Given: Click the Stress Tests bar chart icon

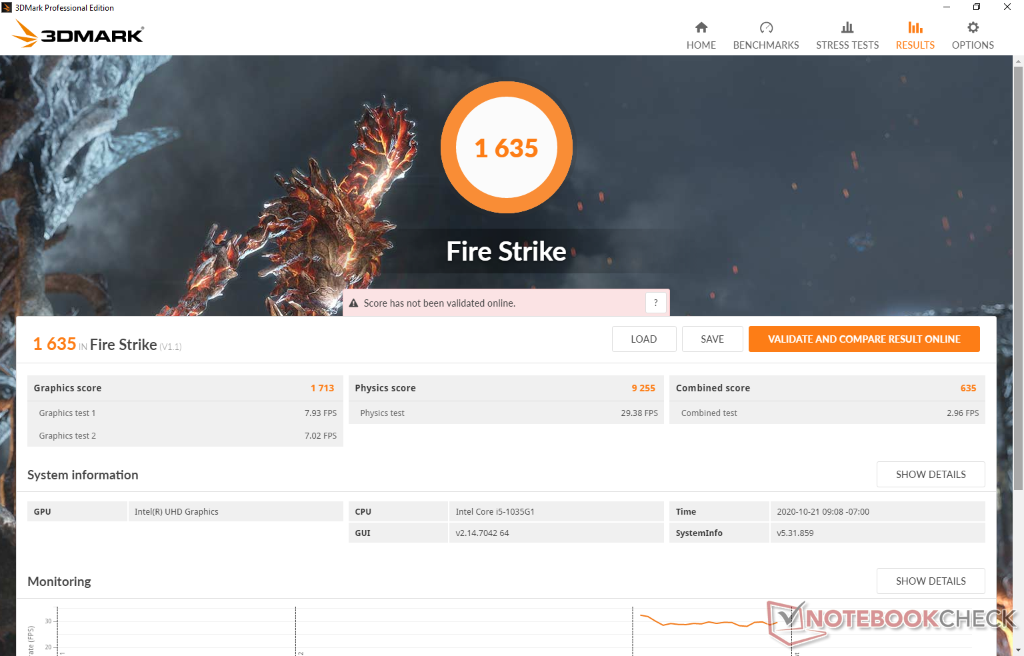Looking at the screenshot, I should 847,27.
